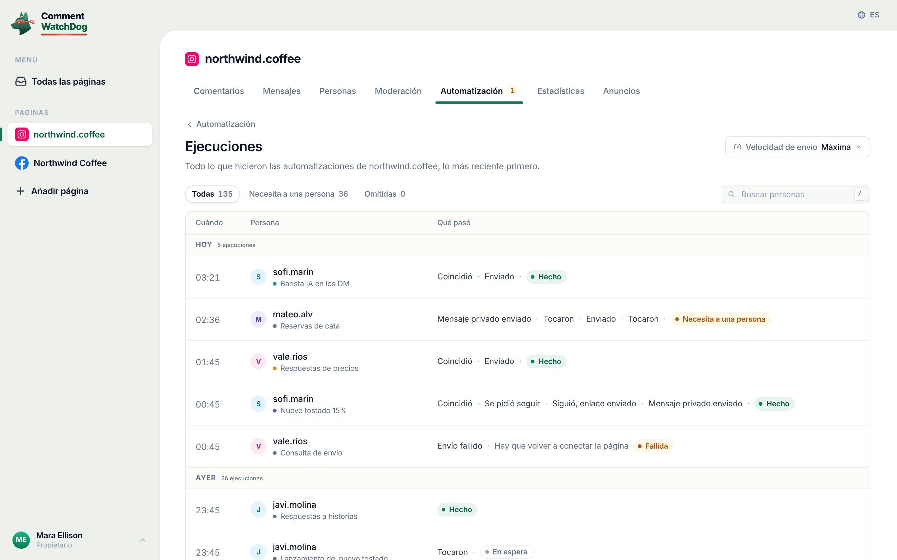Viewport: 897px width, 560px height.
Task: Select the Estadísticas tab
Action: coord(560,91)
